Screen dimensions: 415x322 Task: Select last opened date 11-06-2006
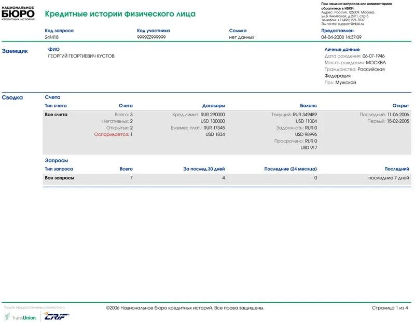click(398, 115)
